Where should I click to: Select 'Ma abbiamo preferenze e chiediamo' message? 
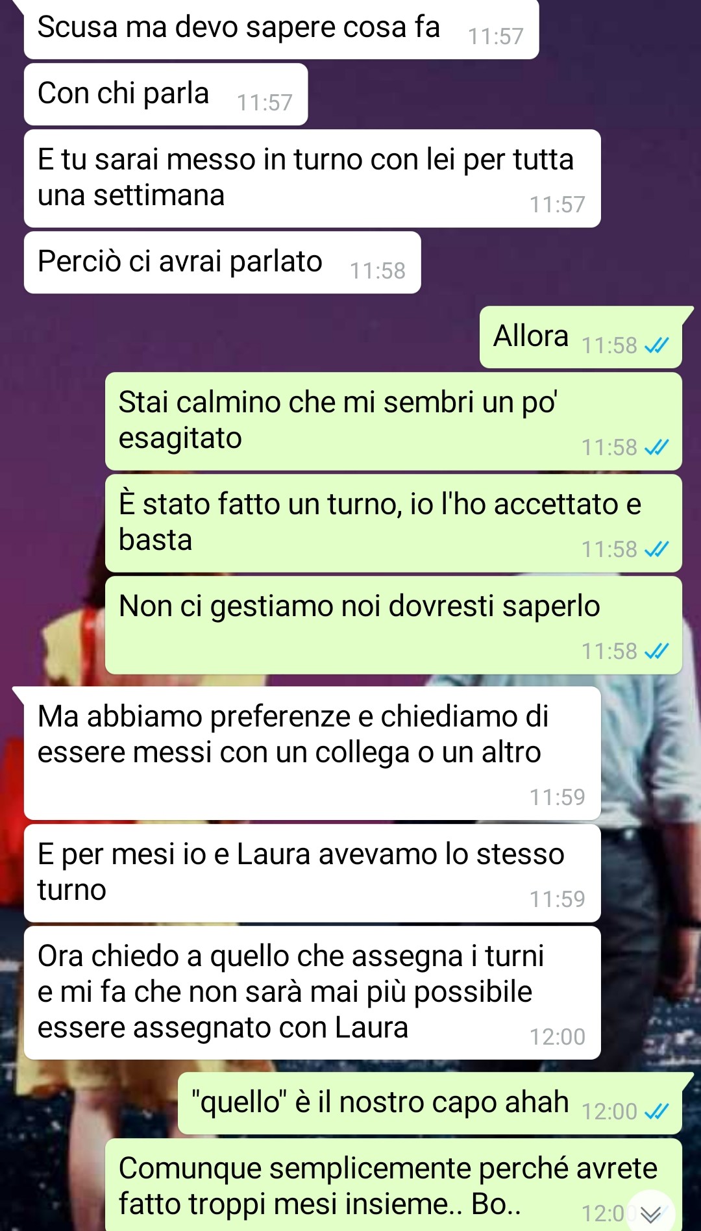(312, 753)
